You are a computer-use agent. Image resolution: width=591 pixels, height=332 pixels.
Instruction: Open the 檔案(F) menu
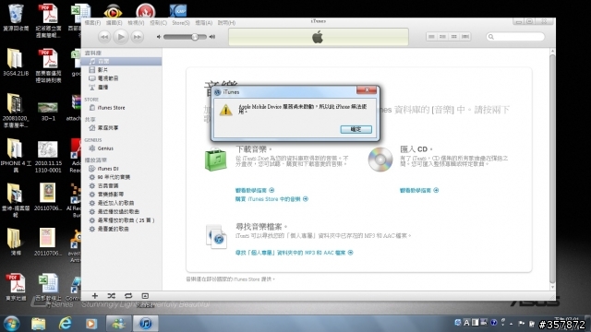[x=92, y=22]
